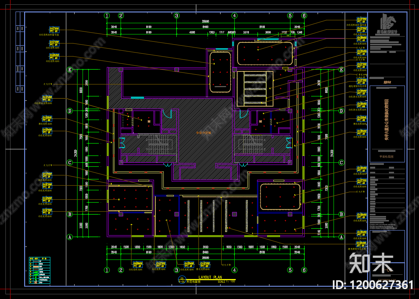Click the 05 / P-05 drawing number bubble
The width and height of the screenshot is (419, 299).
182,280
